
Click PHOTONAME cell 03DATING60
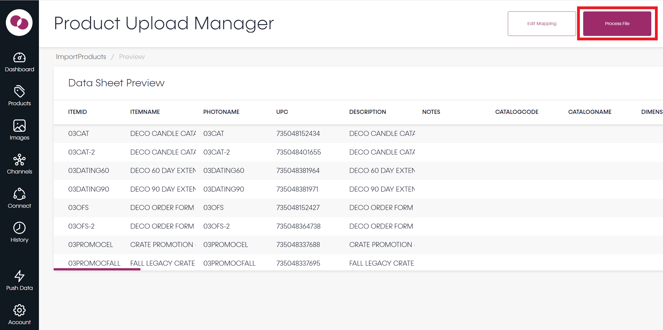(224, 171)
